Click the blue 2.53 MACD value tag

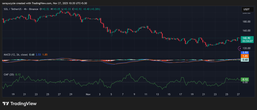[244, 53]
